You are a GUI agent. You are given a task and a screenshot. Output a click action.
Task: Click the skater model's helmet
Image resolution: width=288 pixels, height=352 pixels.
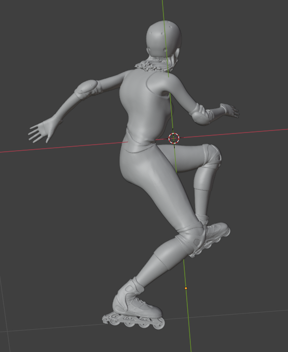tap(164, 38)
